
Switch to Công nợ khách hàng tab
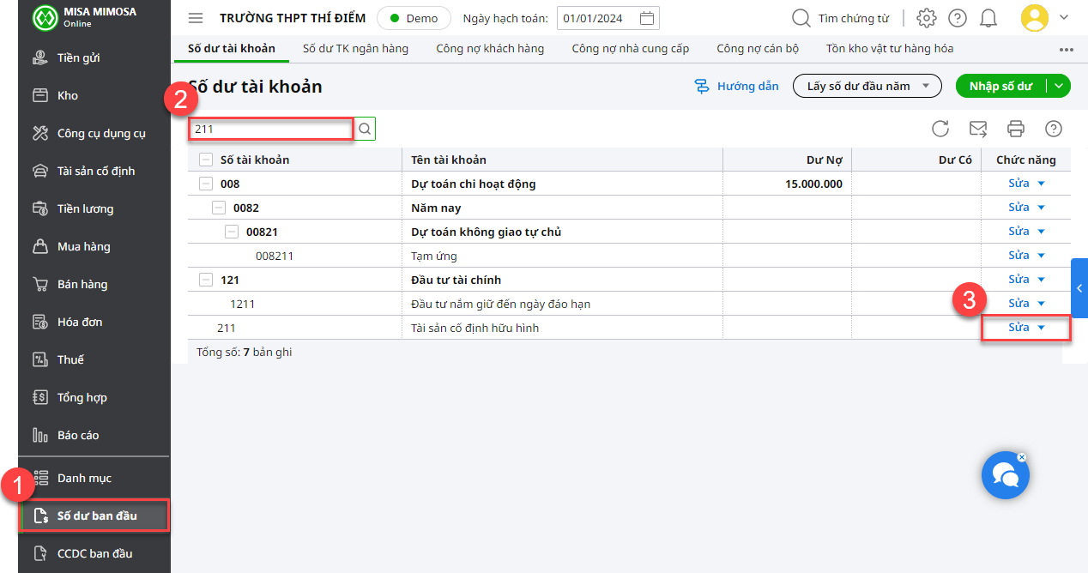tap(490, 48)
